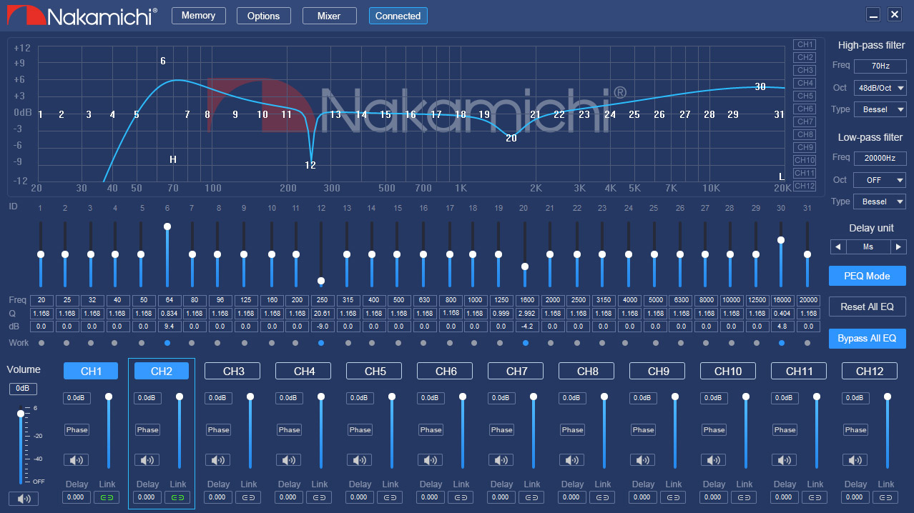The width and height of the screenshot is (914, 513).
Task: Click CH8 Link chain icon
Action: click(602, 497)
